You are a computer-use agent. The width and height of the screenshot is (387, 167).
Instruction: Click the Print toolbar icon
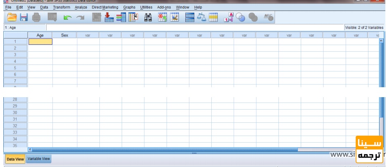36,17
